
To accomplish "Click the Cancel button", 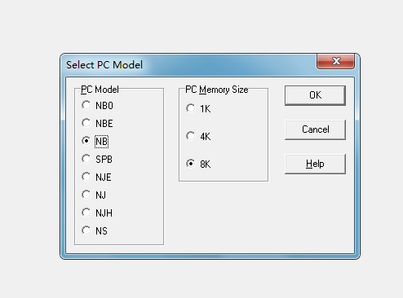I will click(315, 129).
